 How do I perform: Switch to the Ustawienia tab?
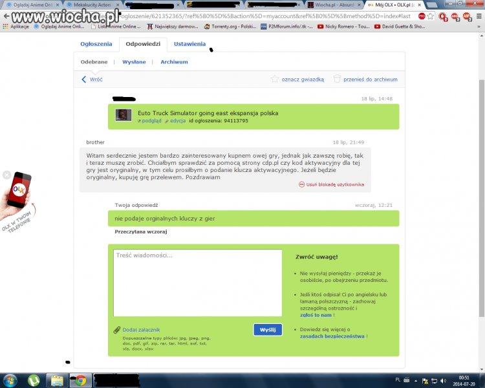(x=189, y=44)
